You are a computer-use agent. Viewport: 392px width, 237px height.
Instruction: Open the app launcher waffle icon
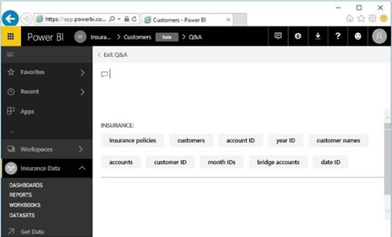11,37
